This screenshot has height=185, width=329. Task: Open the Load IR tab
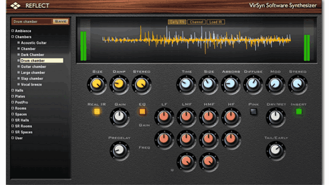click(216, 22)
